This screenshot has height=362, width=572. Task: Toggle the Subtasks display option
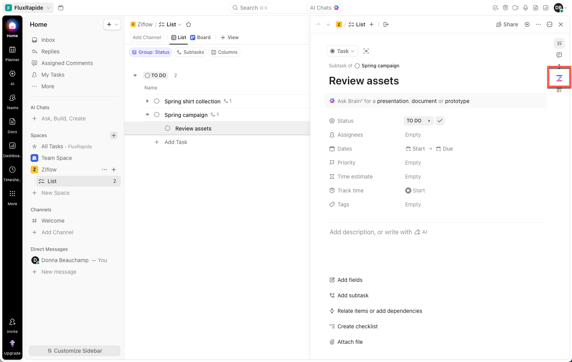(x=190, y=52)
